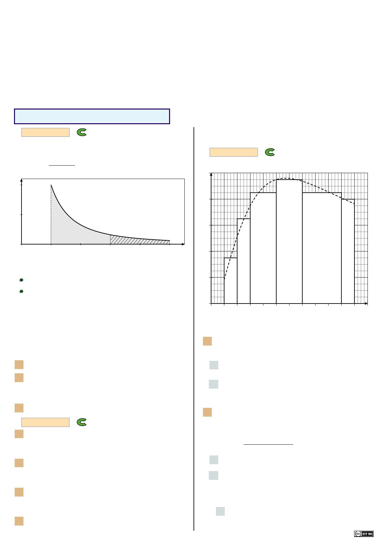
Task: Click the Creative Commons BY-NC license badge
Action: point(364,534)
